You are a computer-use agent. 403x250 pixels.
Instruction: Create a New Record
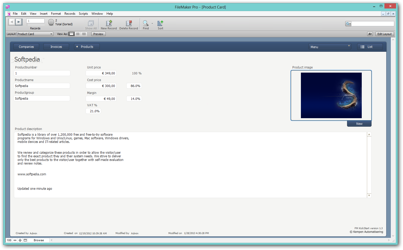coord(109,25)
